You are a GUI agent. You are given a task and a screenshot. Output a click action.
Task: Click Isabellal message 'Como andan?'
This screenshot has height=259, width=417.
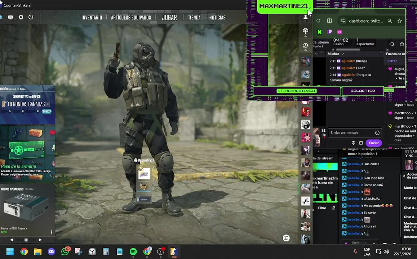coord(363,185)
